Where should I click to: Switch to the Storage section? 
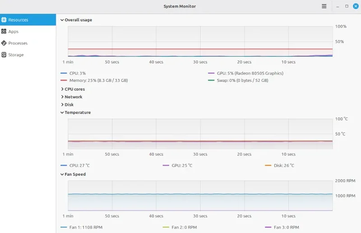point(28,55)
